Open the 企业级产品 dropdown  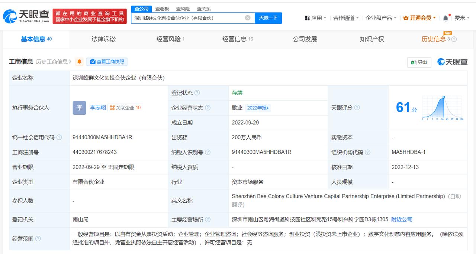tap(381, 18)
